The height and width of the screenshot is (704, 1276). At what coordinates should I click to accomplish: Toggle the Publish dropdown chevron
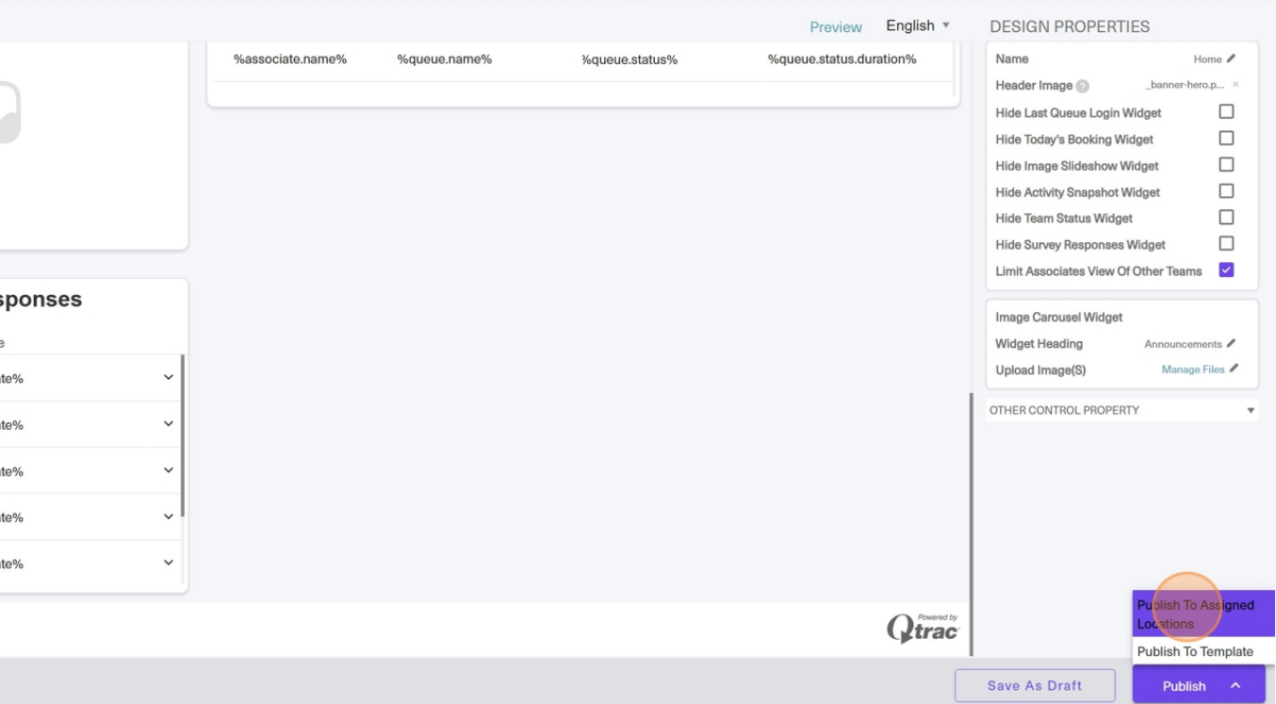click(1235, 686)
